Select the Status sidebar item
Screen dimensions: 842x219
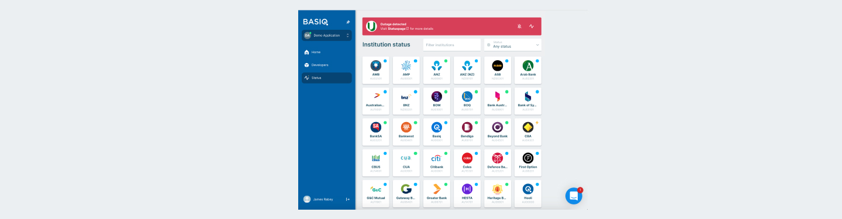coord(327,78)
